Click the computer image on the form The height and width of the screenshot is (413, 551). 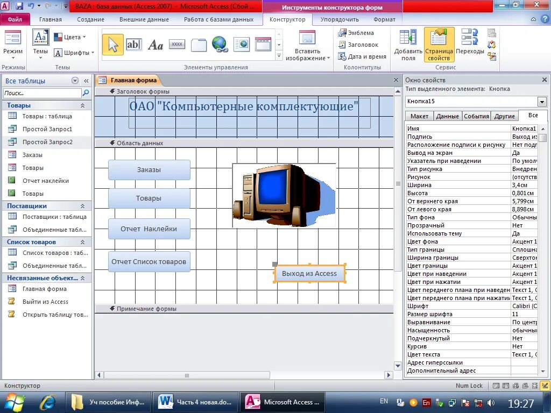point(284,195)
